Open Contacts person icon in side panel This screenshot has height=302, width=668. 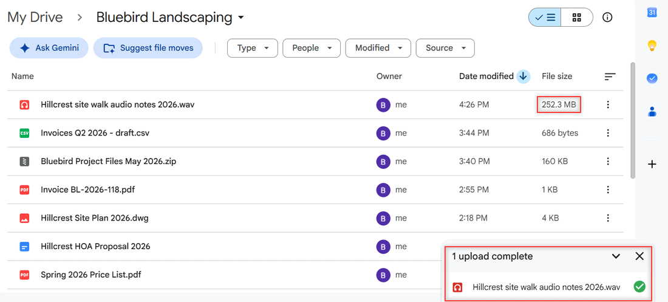(x=652, y=112)
